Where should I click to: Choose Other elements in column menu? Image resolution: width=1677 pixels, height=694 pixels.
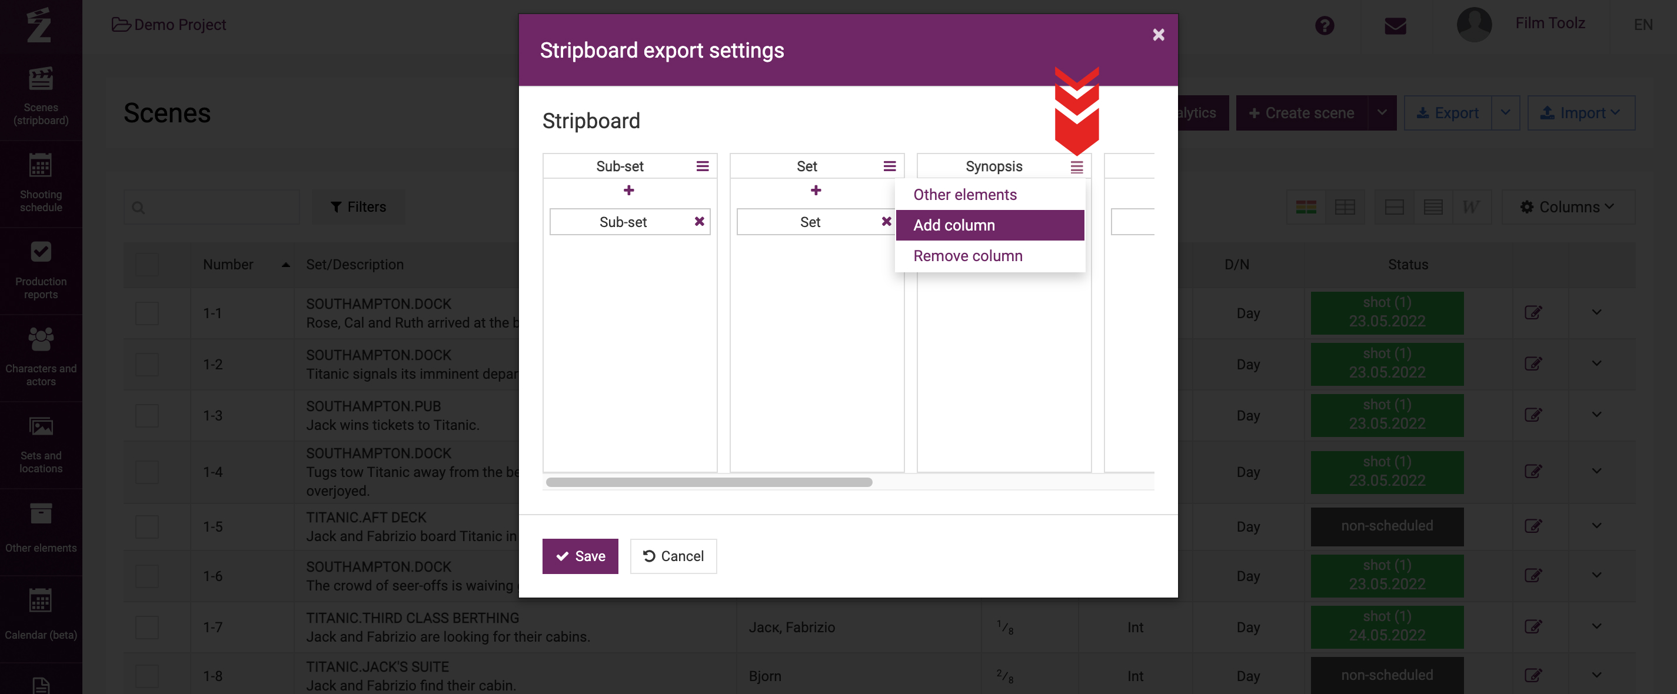point(990,195)
